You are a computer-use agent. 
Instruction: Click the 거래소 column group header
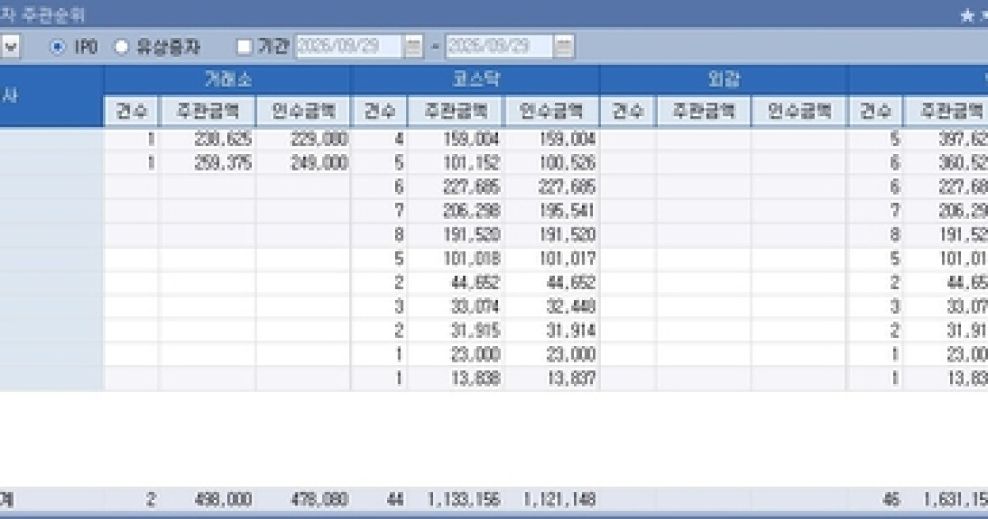tap(227, 81)
